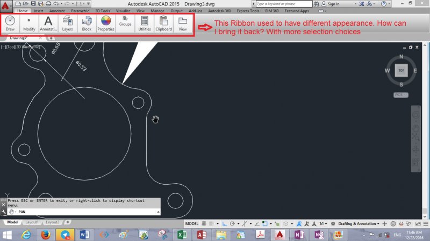Switch to the Insert ribbon tab
The width and height of the screenshot is (430, 241).
(x=38, y=11)
